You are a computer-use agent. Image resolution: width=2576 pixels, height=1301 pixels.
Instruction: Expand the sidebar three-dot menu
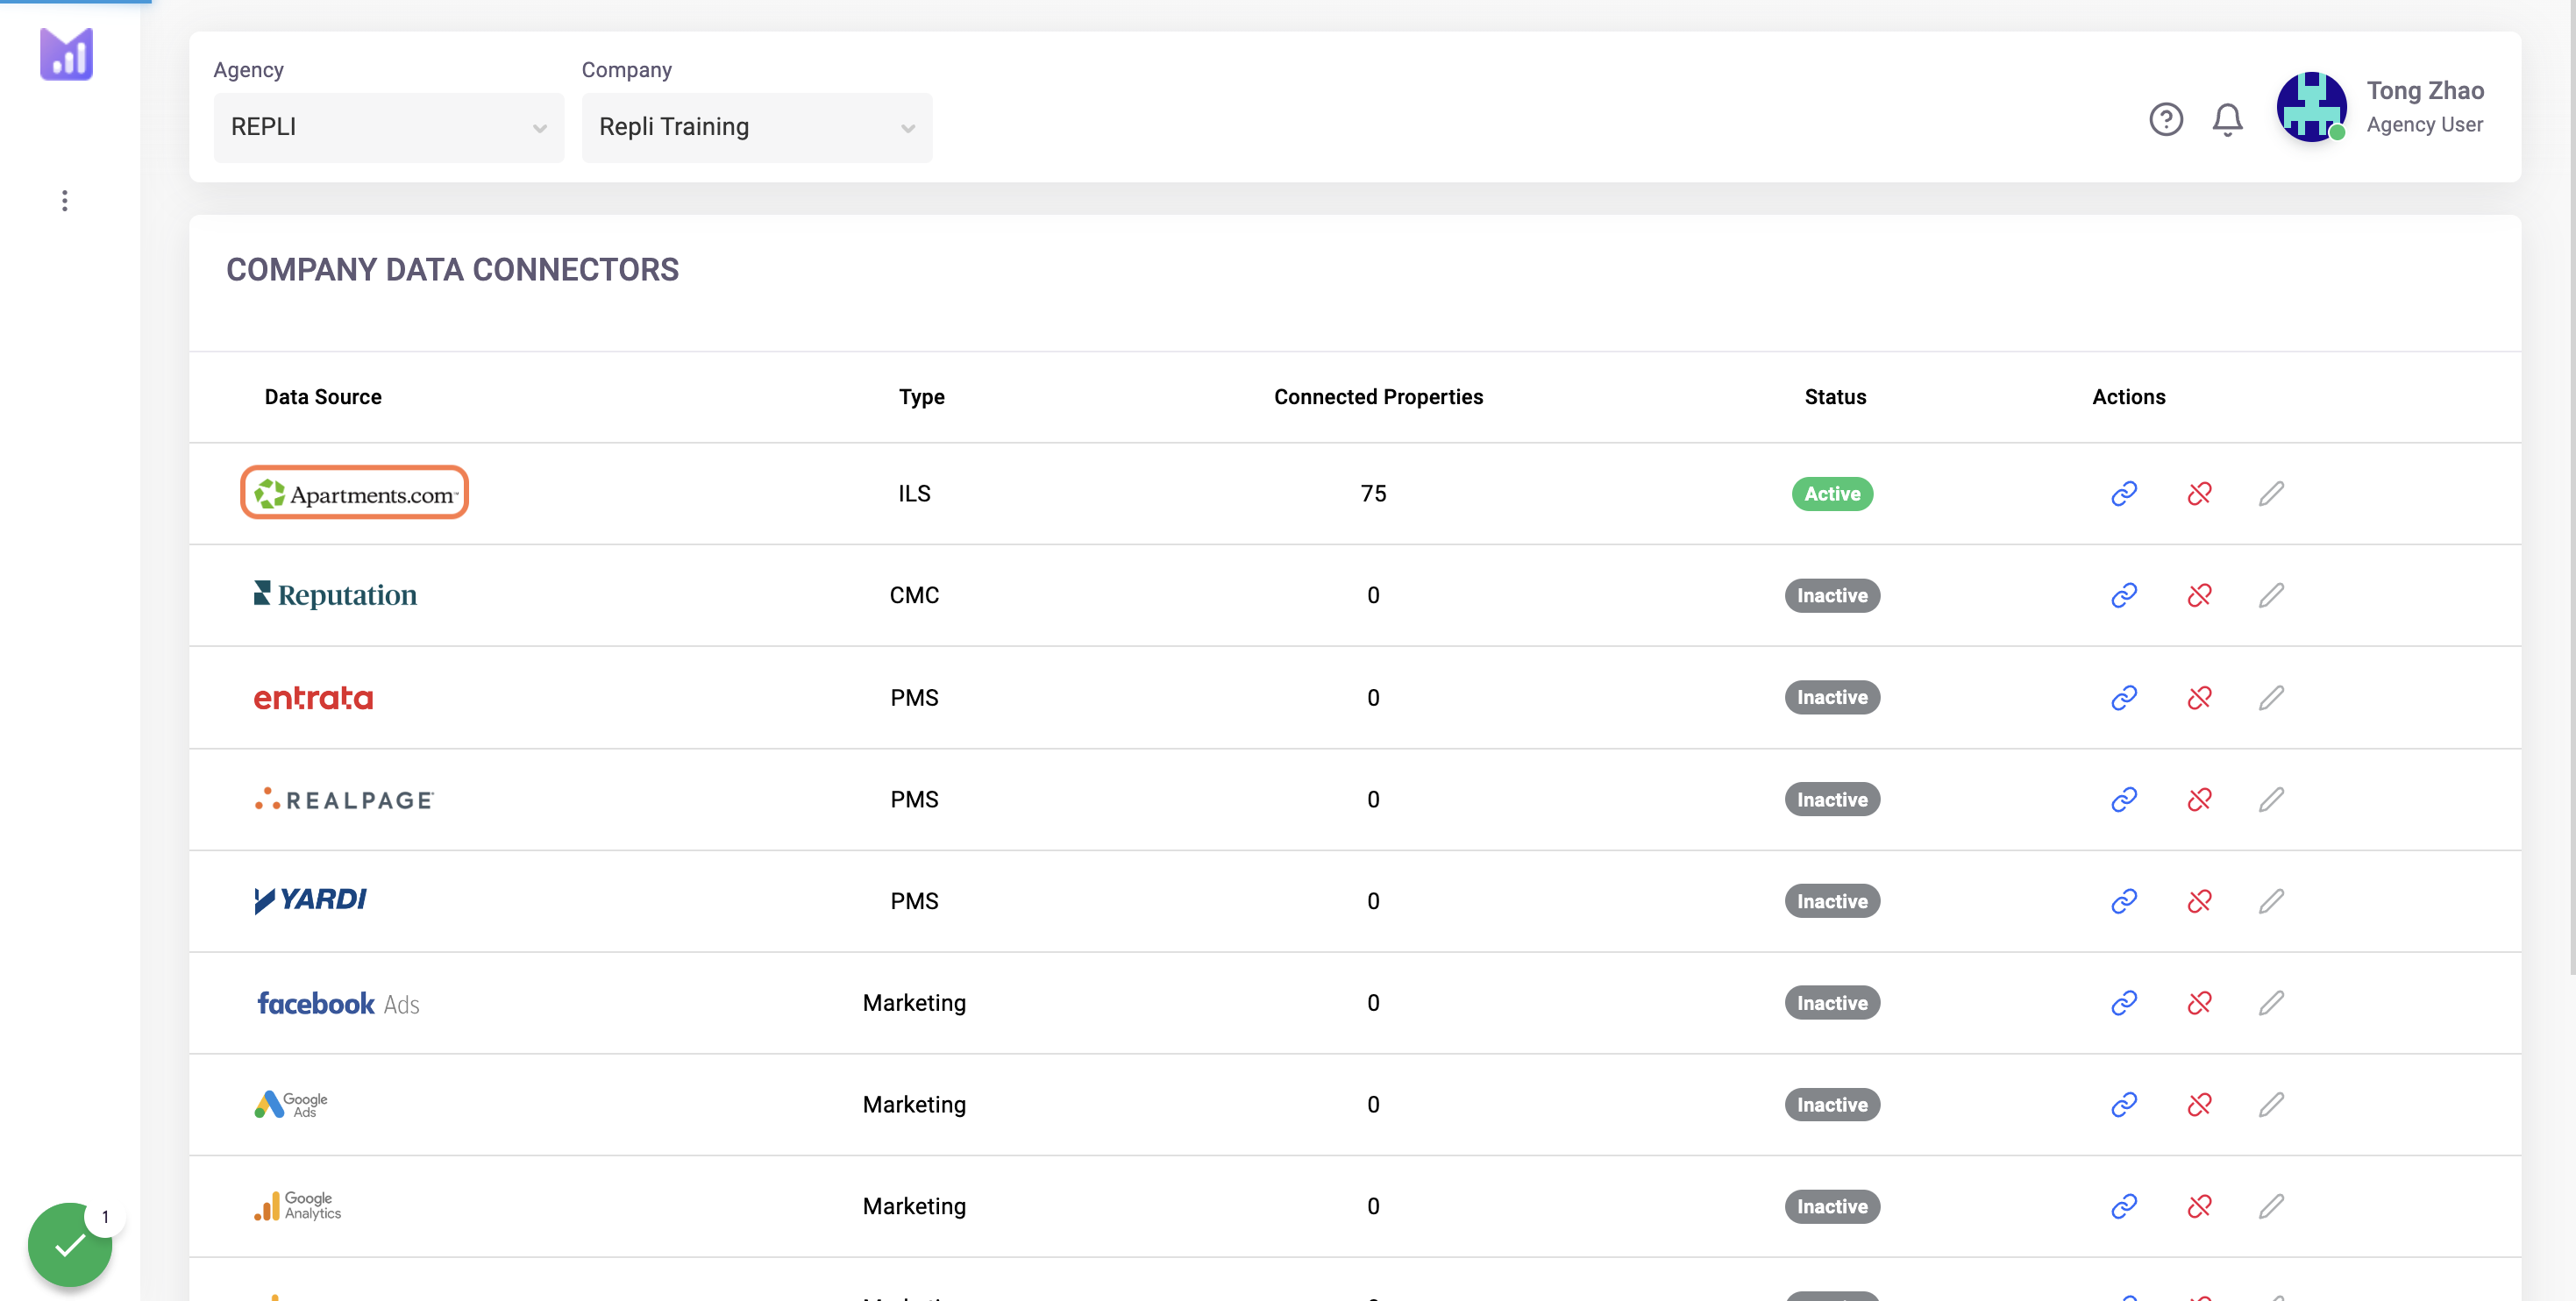click(x=65, y=201)
